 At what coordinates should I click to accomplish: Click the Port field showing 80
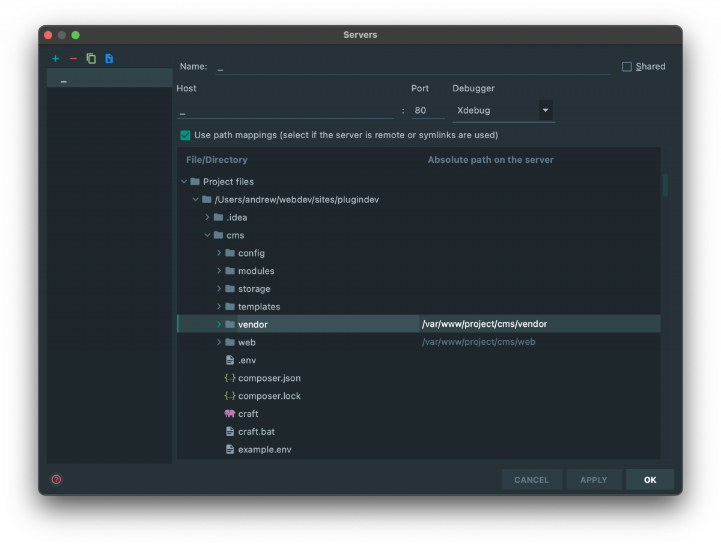(x=428, y=111)
